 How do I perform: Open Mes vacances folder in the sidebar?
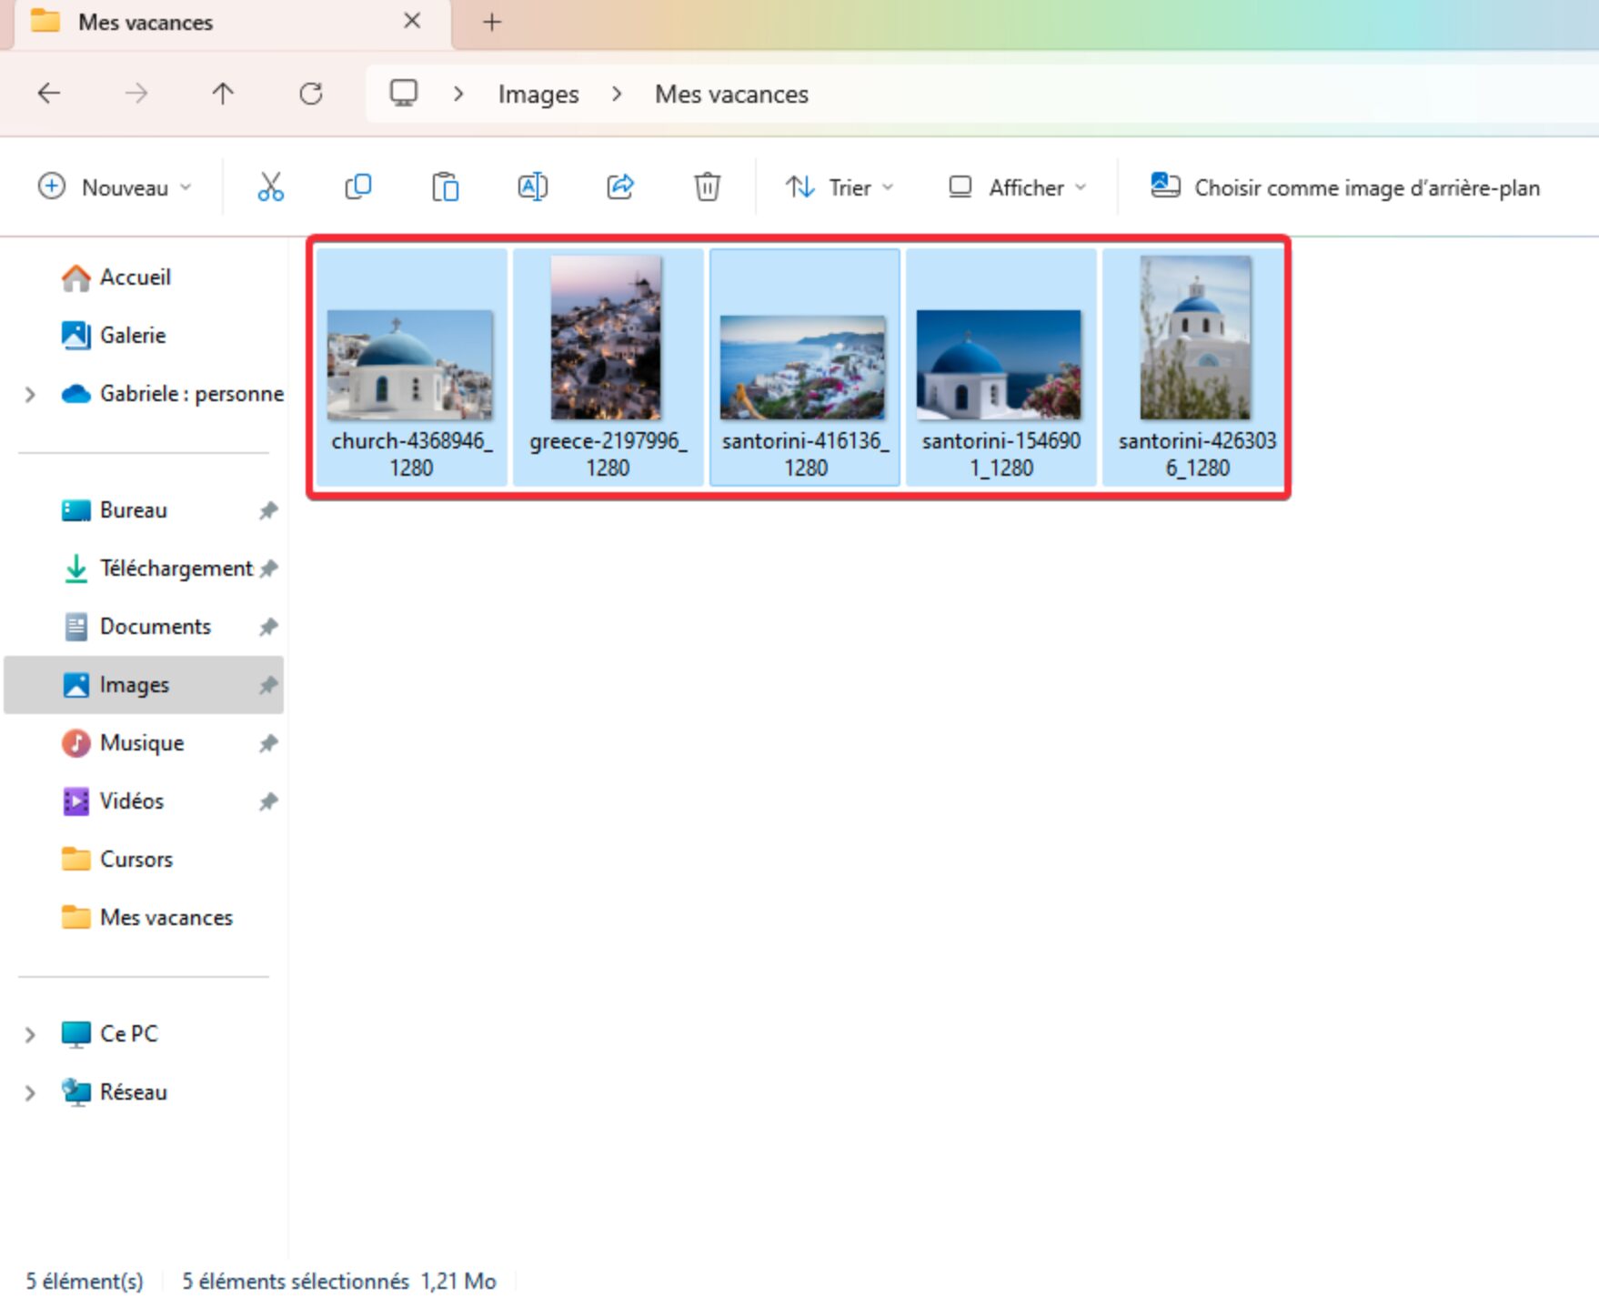point(144,918)
